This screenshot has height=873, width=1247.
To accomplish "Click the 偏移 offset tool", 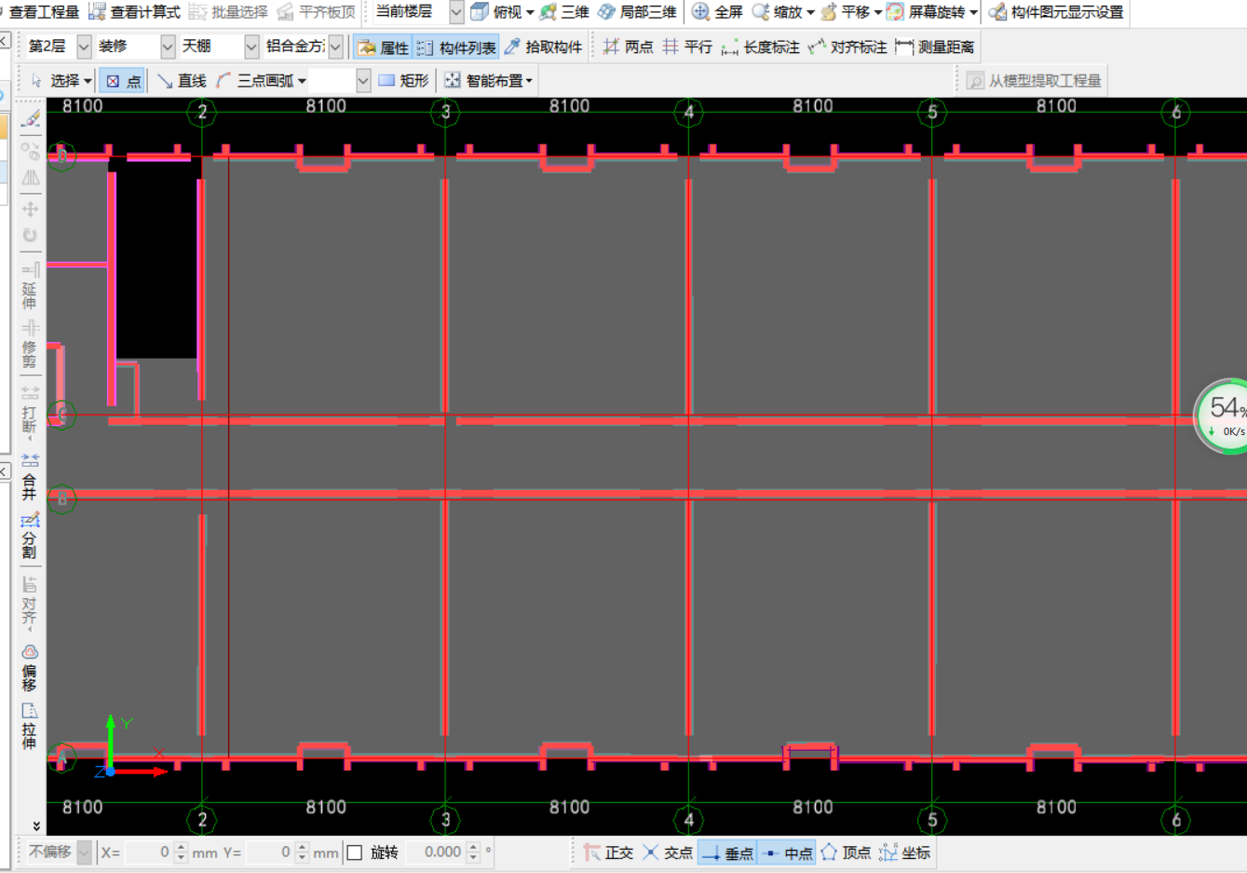I will point(30,667).
